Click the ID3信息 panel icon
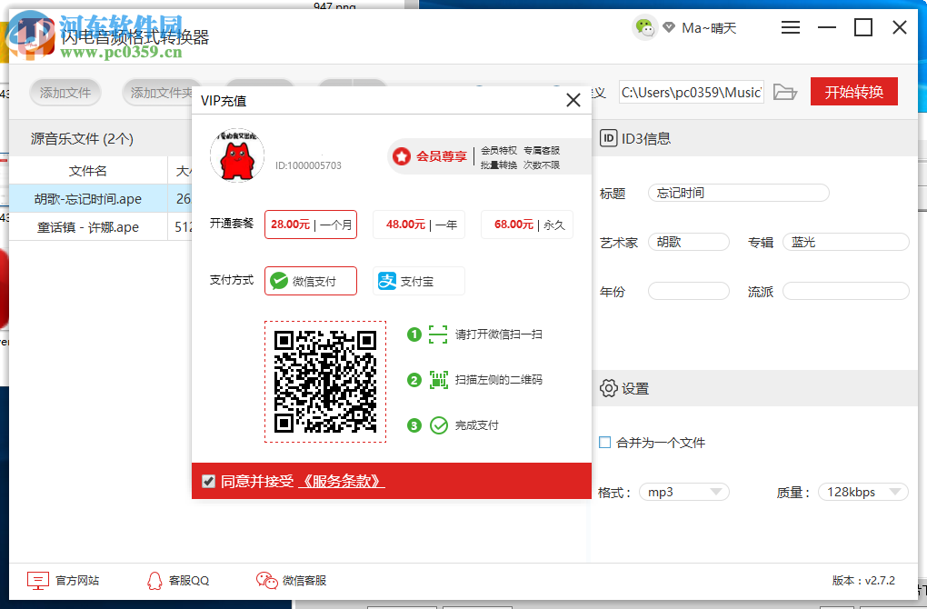927x609 pixels. (608, 138)
